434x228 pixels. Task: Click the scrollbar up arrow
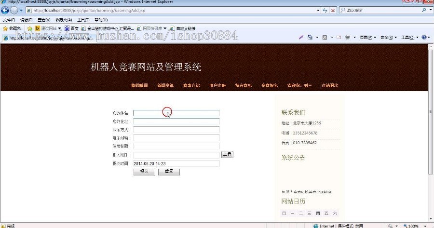click(x=431, y=47)
